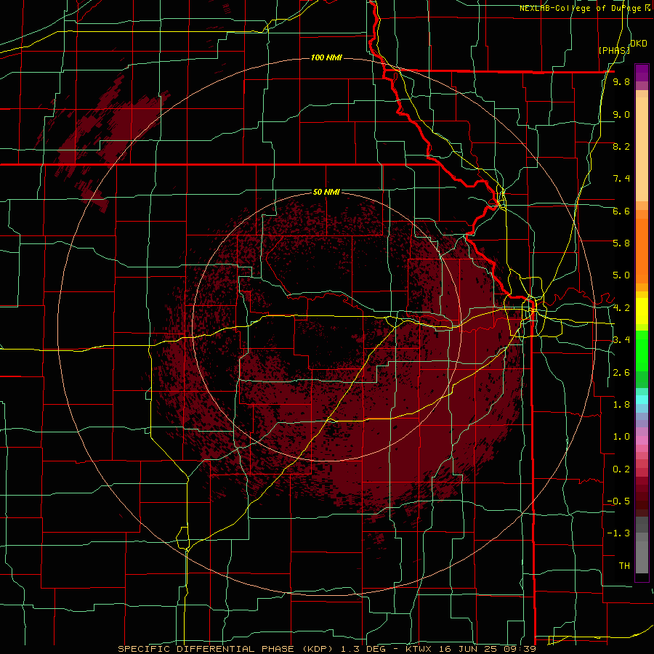Click the -1.3 scale value

pos(618,533)
